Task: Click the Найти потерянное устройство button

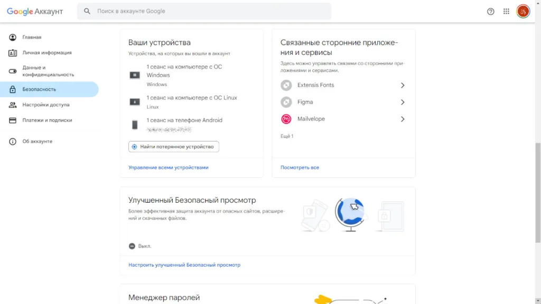Action: 173,146
